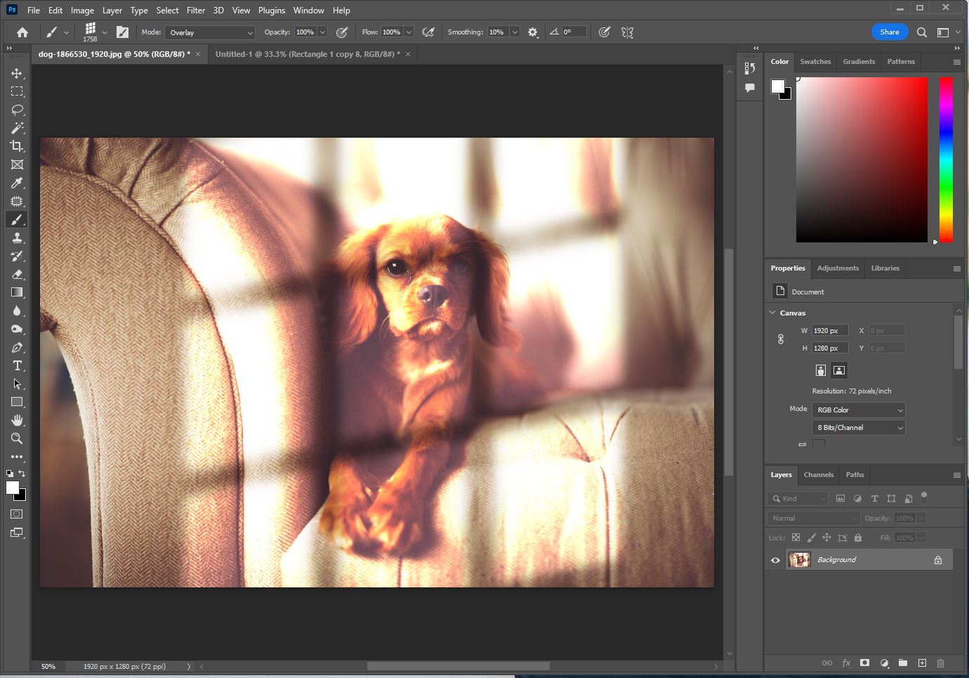
Task: Set canvas to landscape orientation
Action: click(839, 370)
